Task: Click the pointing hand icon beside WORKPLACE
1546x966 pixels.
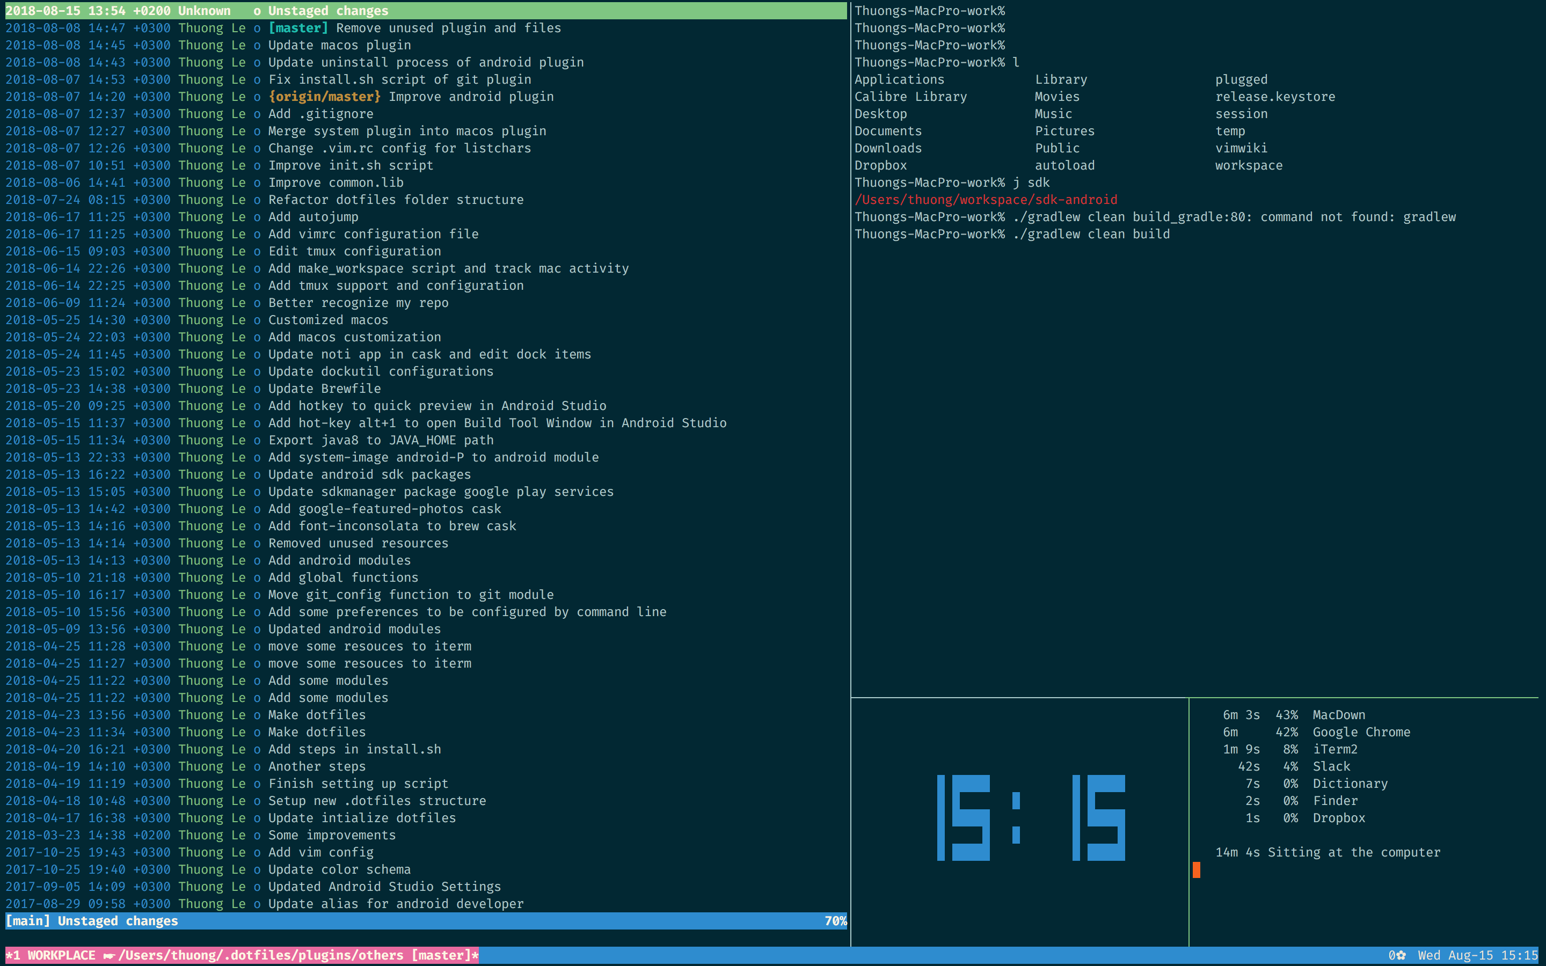Action: tap(108, 955)
